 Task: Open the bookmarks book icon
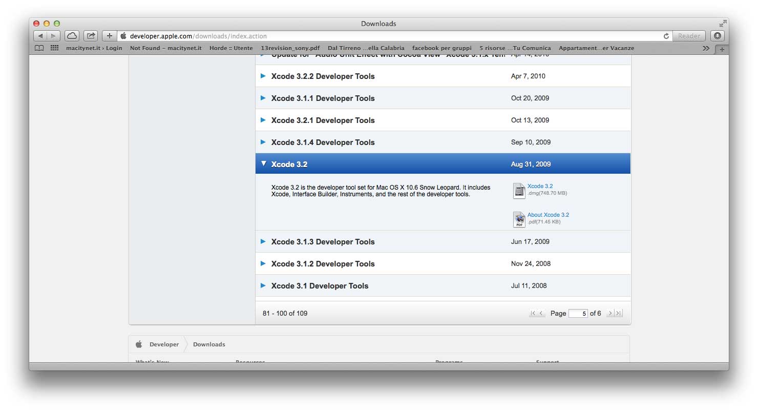(39, 48)
